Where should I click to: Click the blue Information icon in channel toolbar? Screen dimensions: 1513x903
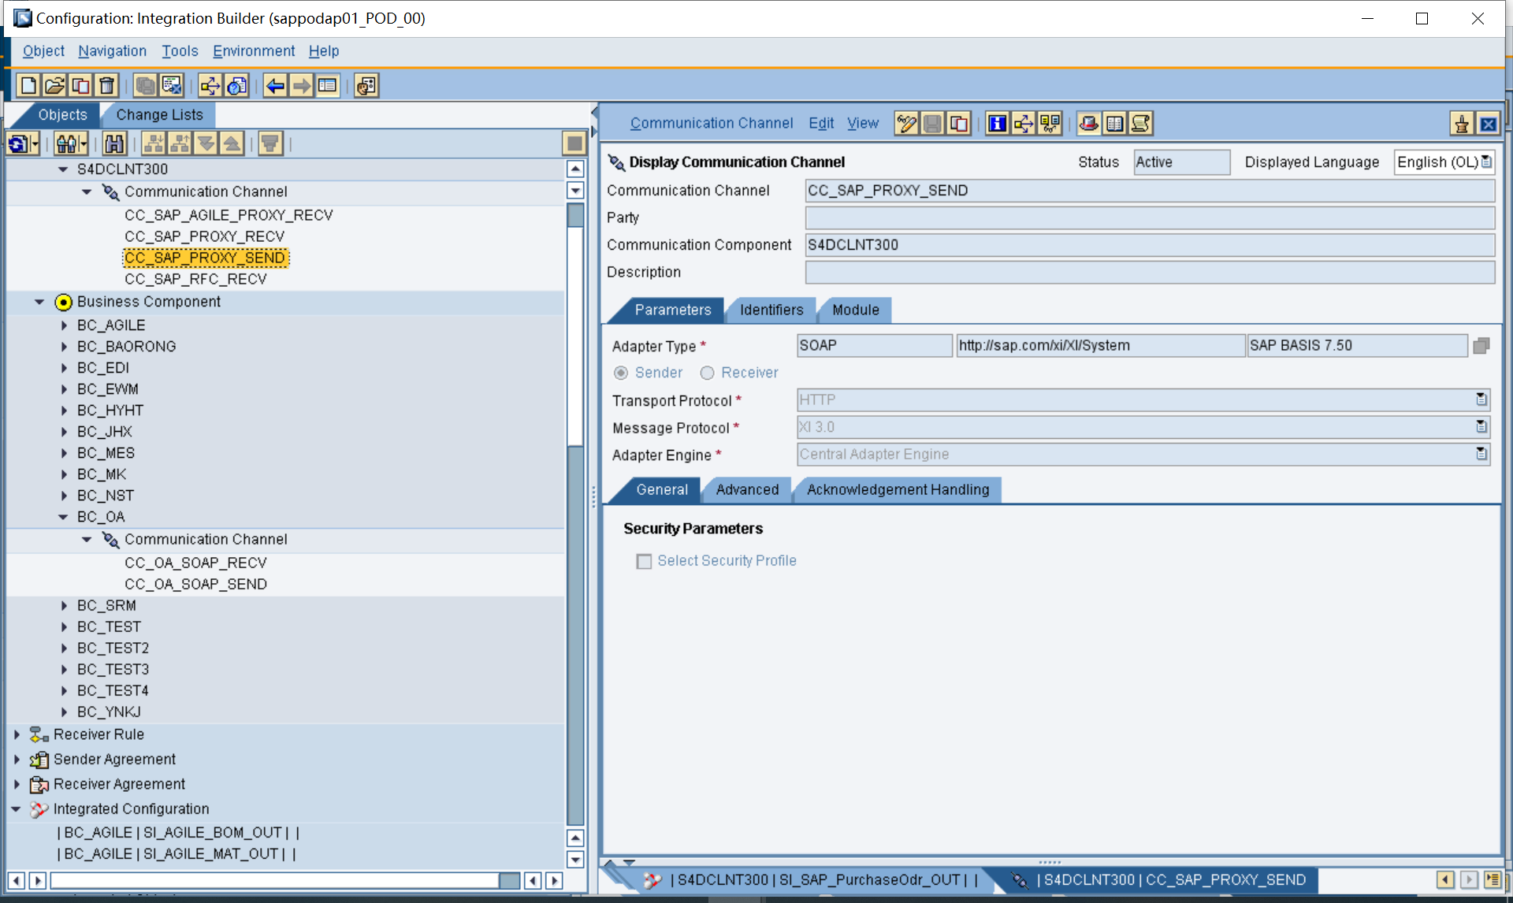click(x=998, y=123)
